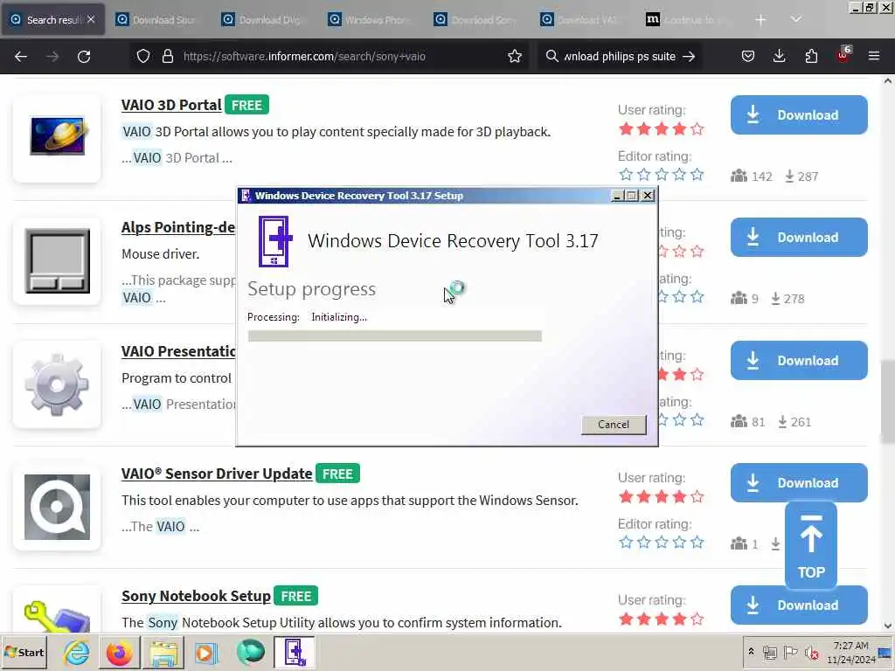Download VAIO Sensor Driver Update
895x671 pixels.
(x=799, y=482)
